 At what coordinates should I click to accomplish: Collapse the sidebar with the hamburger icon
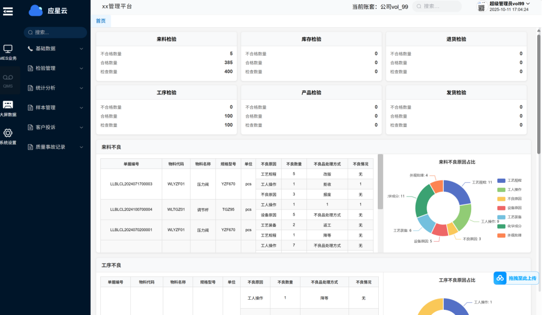coord(8,11)
